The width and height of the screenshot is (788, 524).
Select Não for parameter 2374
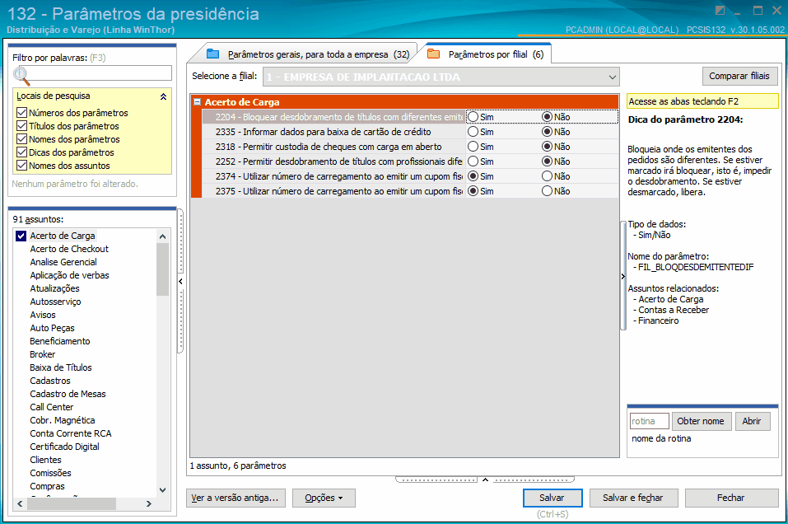click(x=548, y=176)
